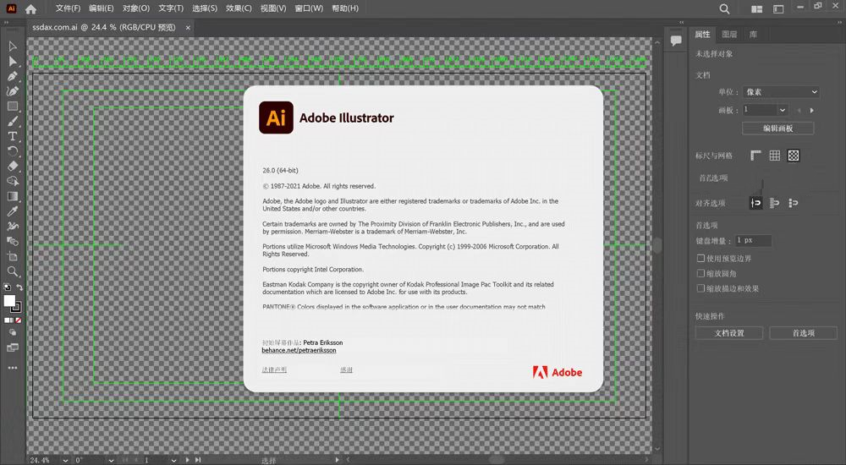Viewport: 846px width, 465px height.
Task: Click the Adobe Illustrator Ai logo
Action: (x=277, y=118)
